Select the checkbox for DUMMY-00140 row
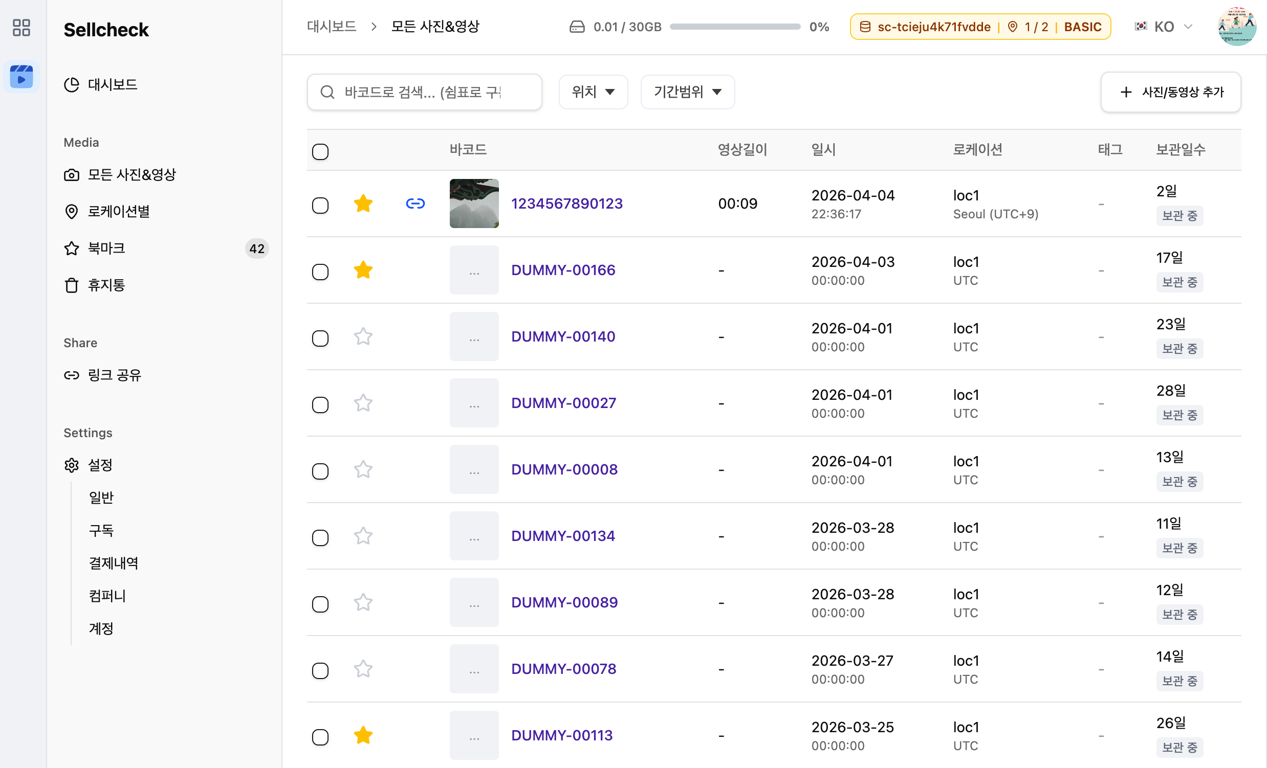 (320, 338)
